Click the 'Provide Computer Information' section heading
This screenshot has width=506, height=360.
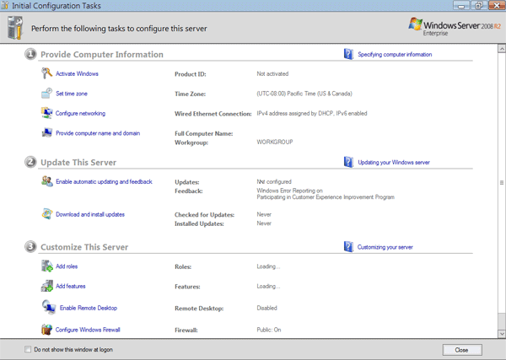point(102,54)
